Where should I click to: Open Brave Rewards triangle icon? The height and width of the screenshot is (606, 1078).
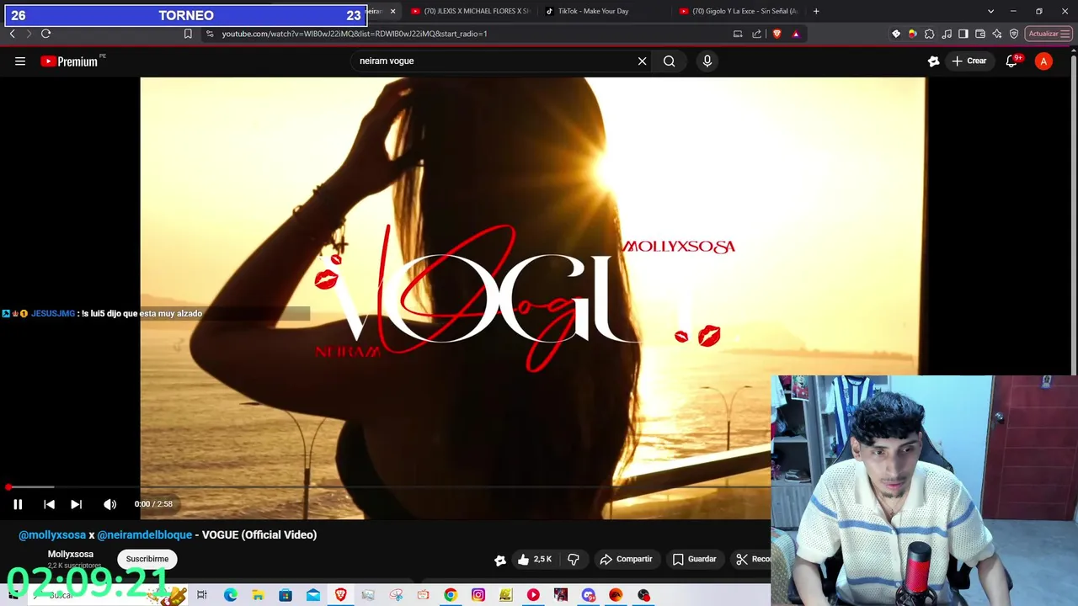(x=796, y=34)
